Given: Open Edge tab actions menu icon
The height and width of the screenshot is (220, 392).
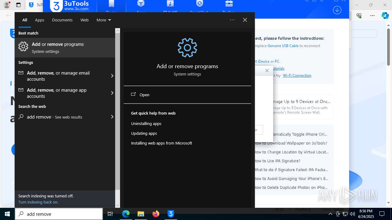Looking at the screenshot, I should (x=18, y=5).
